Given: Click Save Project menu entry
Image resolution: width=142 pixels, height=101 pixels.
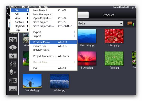Looking at the screenshot, I should click(x=53, y=22).
